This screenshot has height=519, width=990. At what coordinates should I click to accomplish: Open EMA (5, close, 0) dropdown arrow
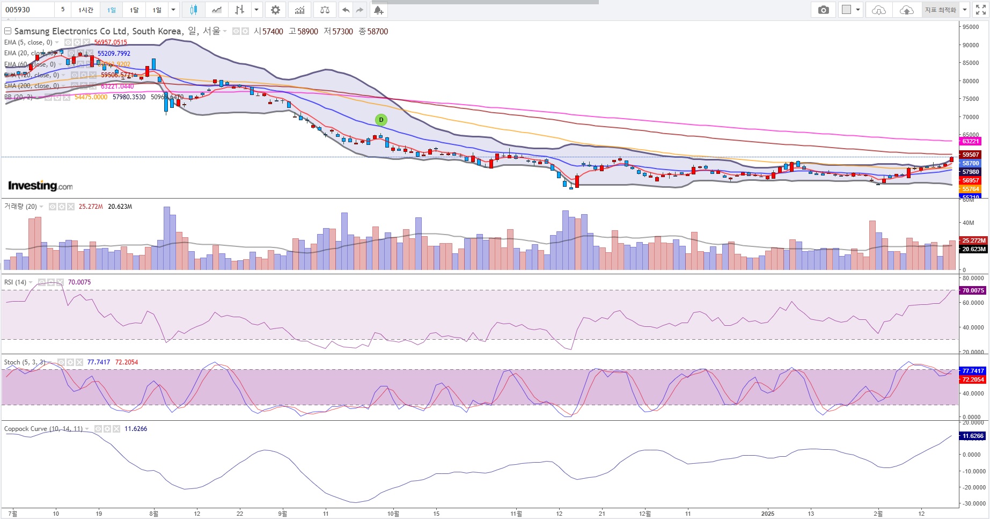(57, 42)
